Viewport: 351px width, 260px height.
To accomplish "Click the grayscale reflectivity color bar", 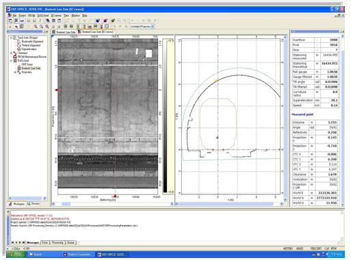I will (x=165, y=116).
